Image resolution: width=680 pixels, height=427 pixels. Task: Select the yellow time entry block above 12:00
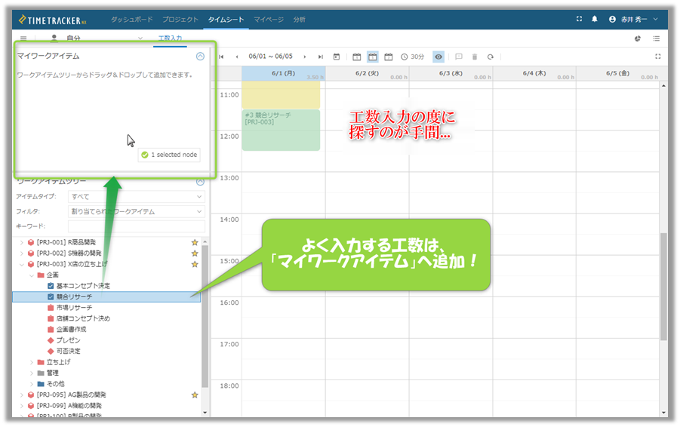(x=281, y=95)
